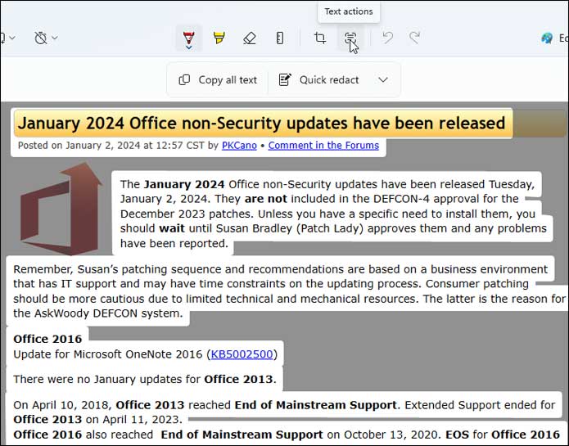Follow the Comment in the Forums link
The width and height of the screenshot is (569, 446).
tap(323, 146)
